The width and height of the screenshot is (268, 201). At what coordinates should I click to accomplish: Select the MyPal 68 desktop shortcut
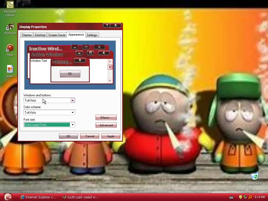click(10, 29)
